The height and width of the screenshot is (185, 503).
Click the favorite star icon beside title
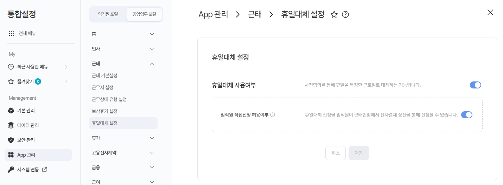(x=334, y=14)
